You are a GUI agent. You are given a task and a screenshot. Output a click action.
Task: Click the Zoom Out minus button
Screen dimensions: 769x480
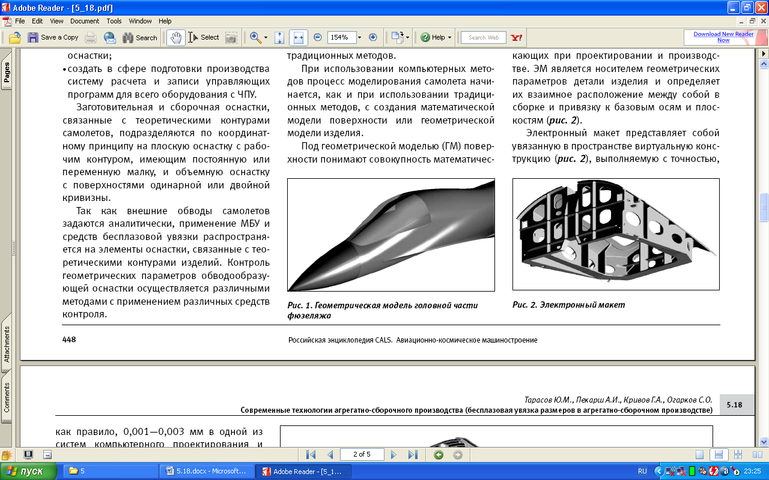tap(318, 37)
